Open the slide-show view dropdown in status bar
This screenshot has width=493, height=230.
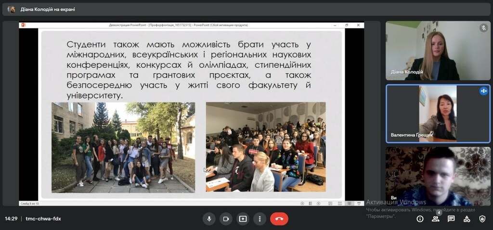[x=359, y=203]
